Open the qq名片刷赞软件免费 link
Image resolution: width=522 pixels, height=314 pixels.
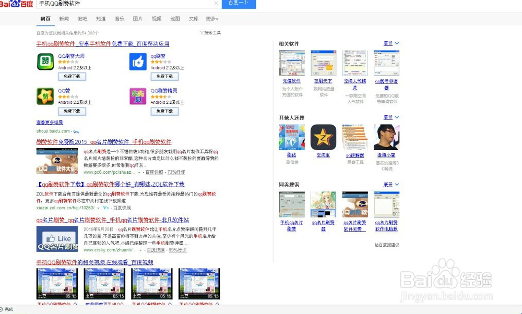(355, 225)
